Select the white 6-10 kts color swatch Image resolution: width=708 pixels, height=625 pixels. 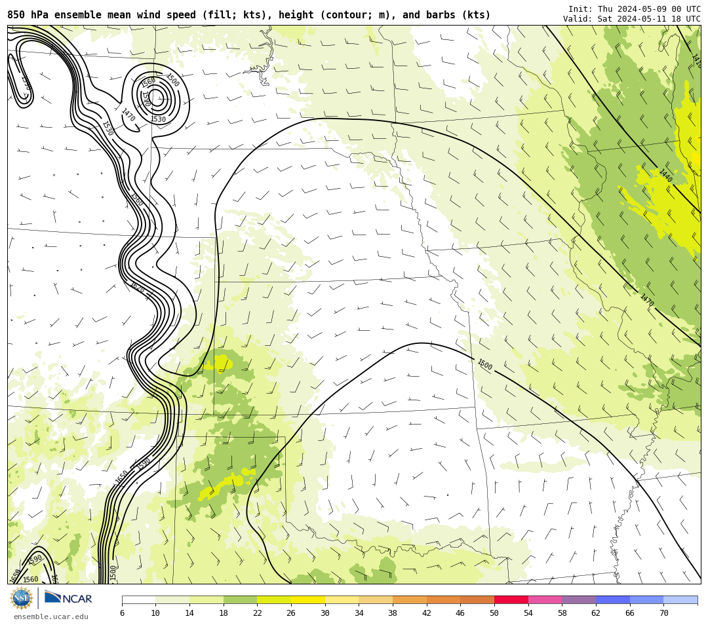[138, 599]
